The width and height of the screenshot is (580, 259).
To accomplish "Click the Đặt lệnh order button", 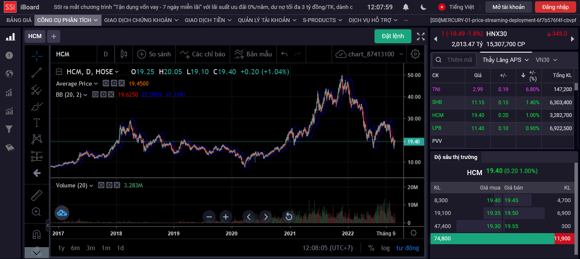I will [x=393, y=36].
